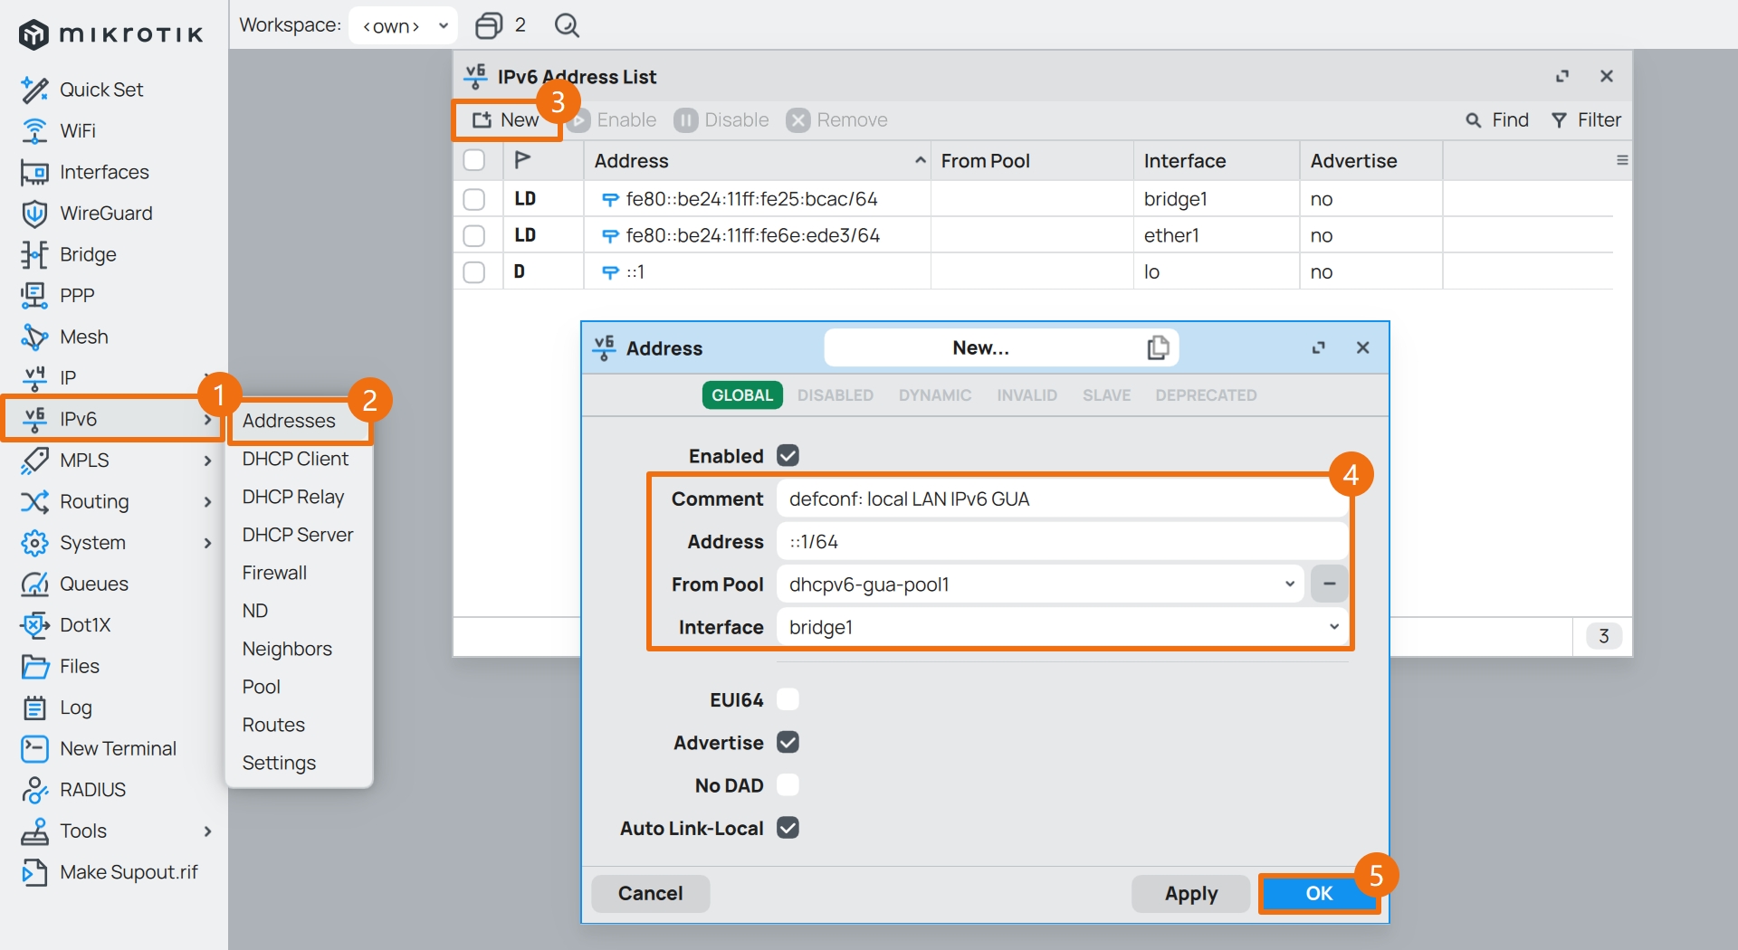Click the search magnifier in top bar

pos(567,25)
